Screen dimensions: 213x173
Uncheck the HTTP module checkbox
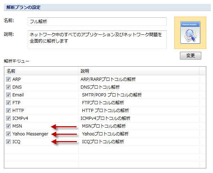point(9,110)
